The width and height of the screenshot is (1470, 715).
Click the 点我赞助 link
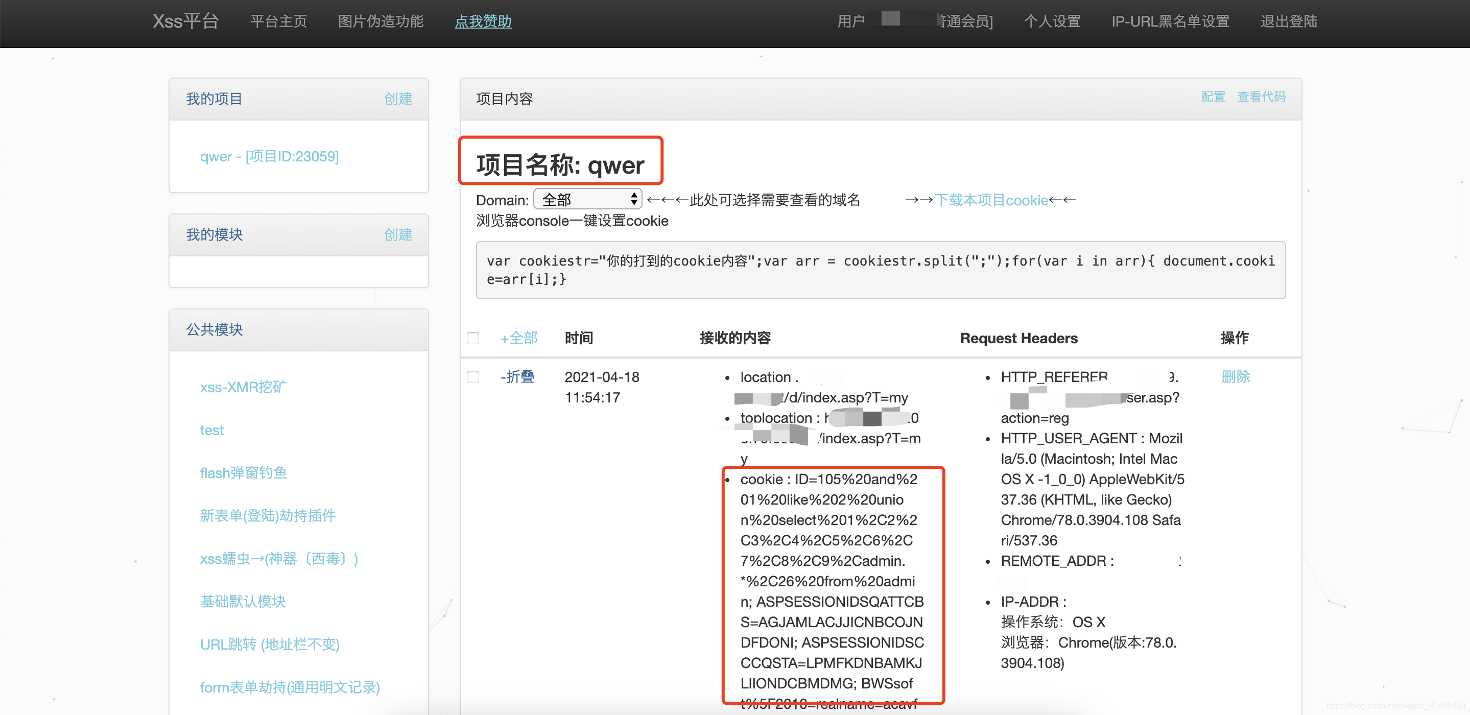[483, 21]
